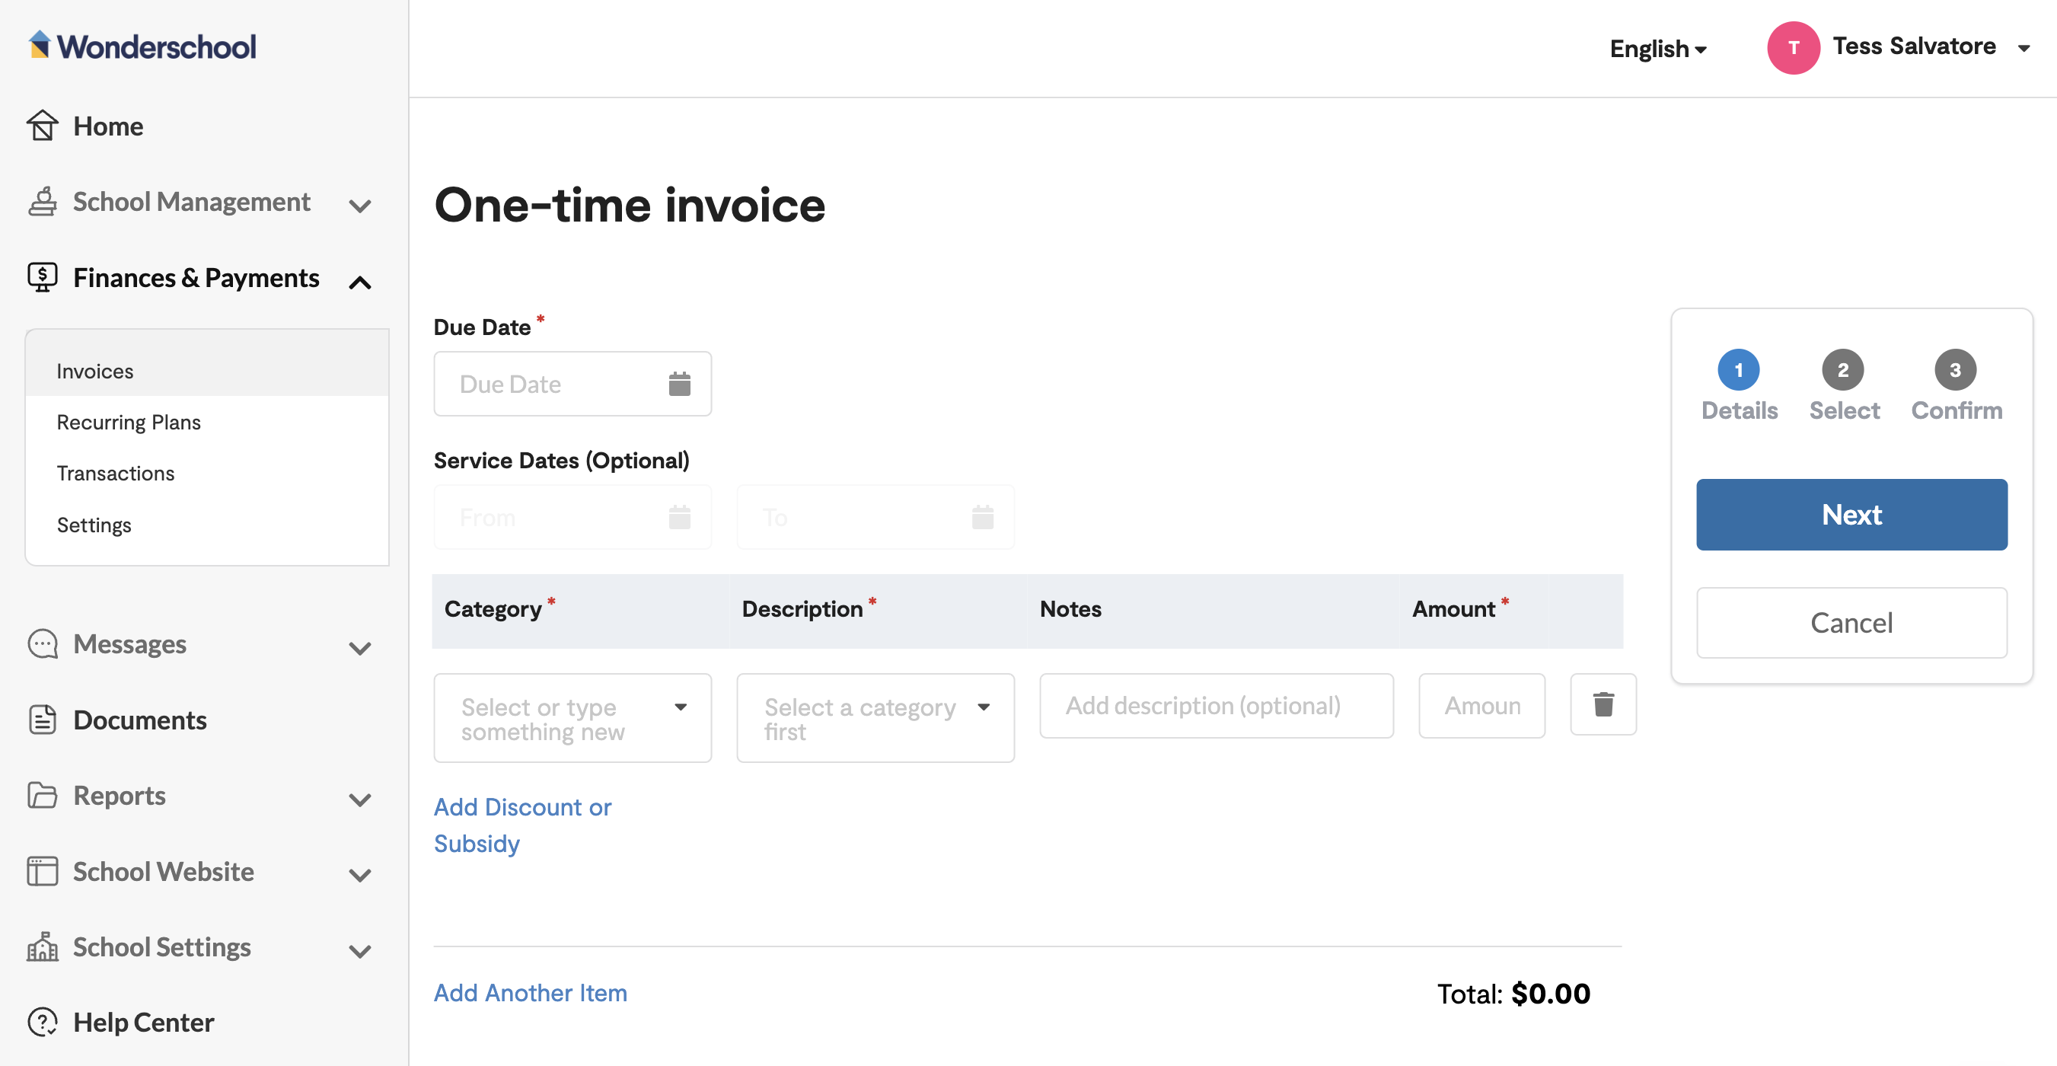Delete the invoice item with trash icon
Screen dimensions: 2057x1066
(x=1603, y=704)
